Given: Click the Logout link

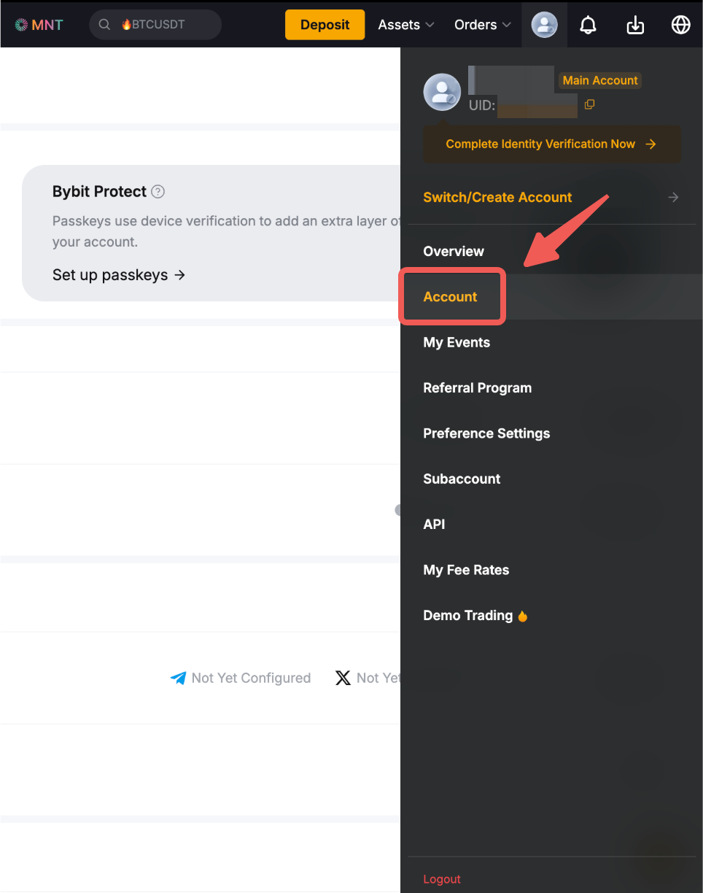Looking at the screenshot, I should click(442, 879).
